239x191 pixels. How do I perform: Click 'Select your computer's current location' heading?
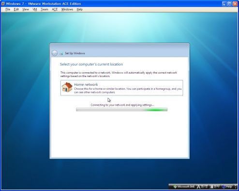click(91, 64)
